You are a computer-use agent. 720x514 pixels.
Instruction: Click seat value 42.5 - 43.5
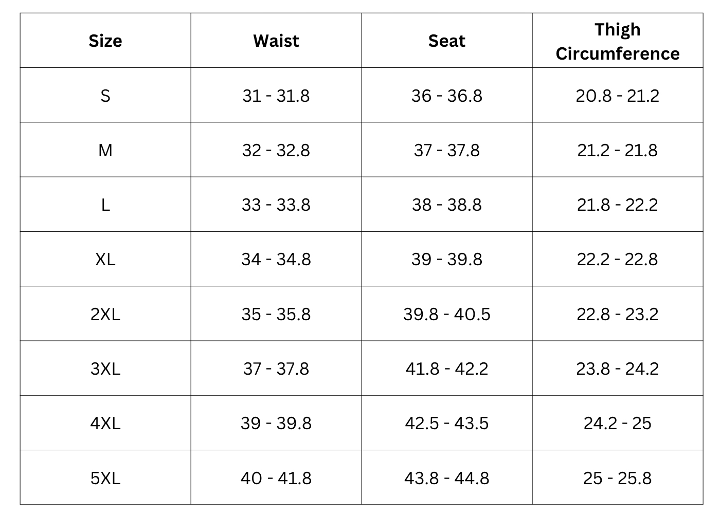tap(447, 423)
